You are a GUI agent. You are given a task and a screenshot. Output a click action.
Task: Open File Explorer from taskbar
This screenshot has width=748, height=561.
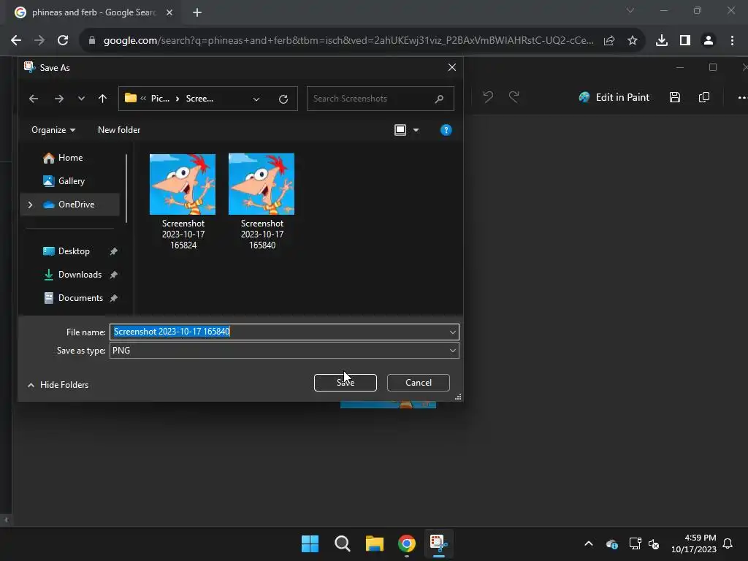375,543
